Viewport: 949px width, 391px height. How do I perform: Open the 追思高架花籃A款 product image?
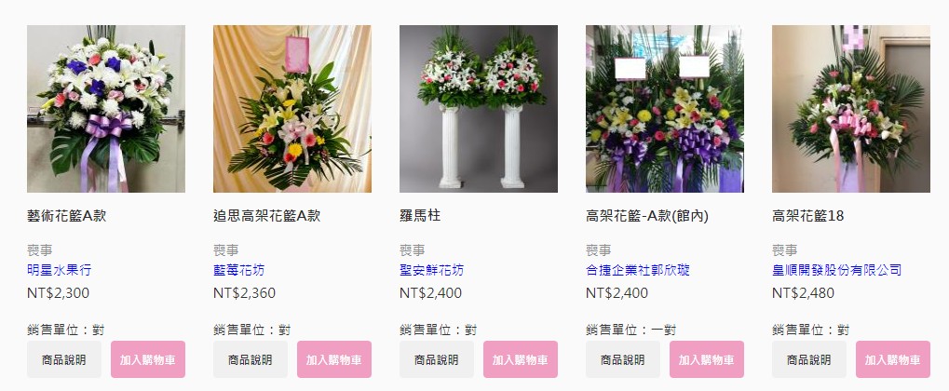pos(292,109)
